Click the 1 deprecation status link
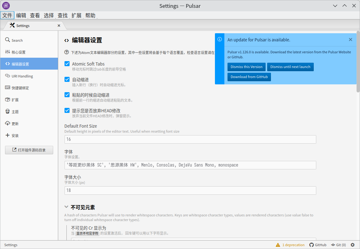The image size is (360, 249). 293,245
